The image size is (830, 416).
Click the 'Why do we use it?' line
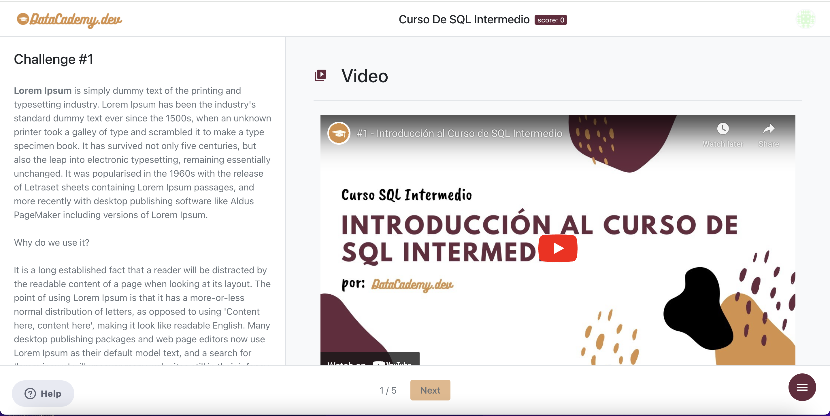pyautogui.click(x=52, y=243)
